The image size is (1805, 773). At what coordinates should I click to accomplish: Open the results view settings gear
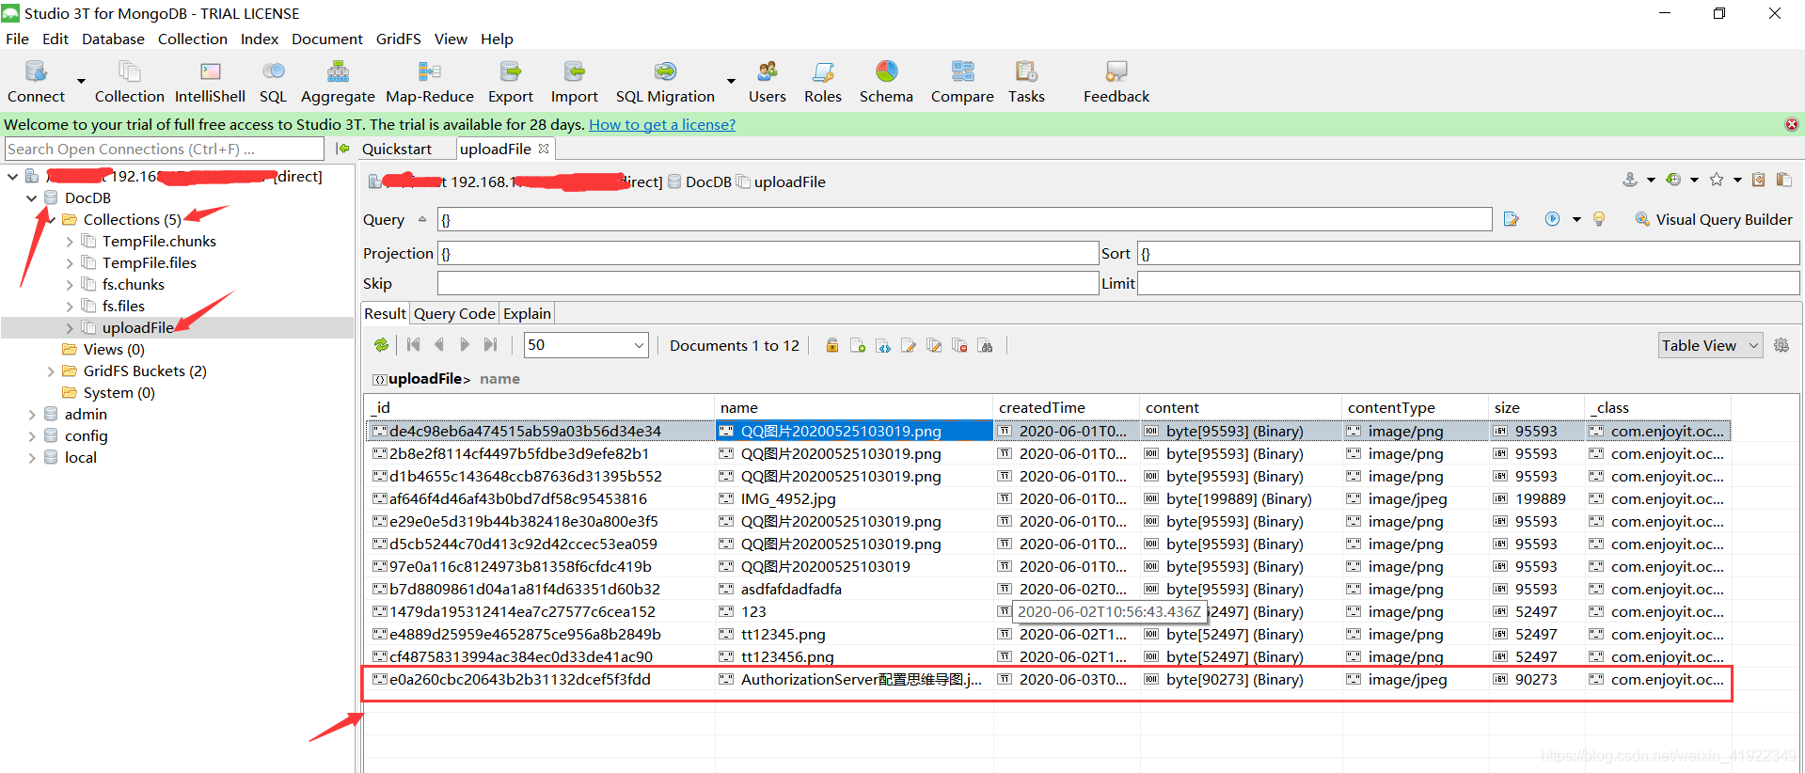(1781, 345)
